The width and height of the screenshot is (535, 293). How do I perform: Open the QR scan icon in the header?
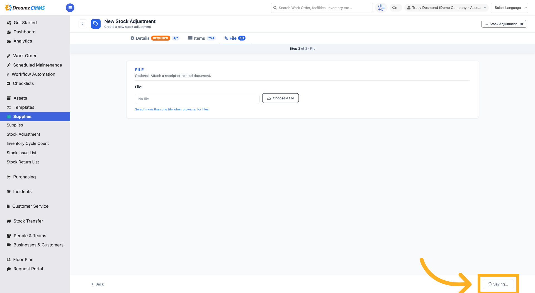(x=381, y=8)
